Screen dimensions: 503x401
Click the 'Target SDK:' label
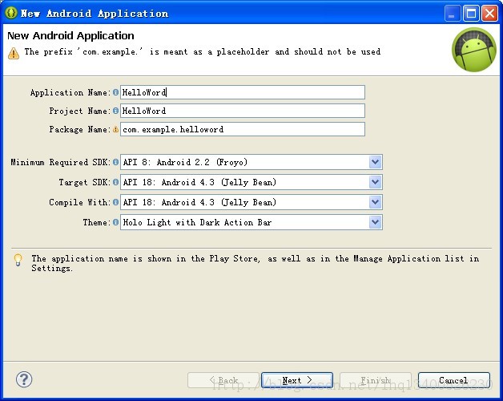coord(85,182)
